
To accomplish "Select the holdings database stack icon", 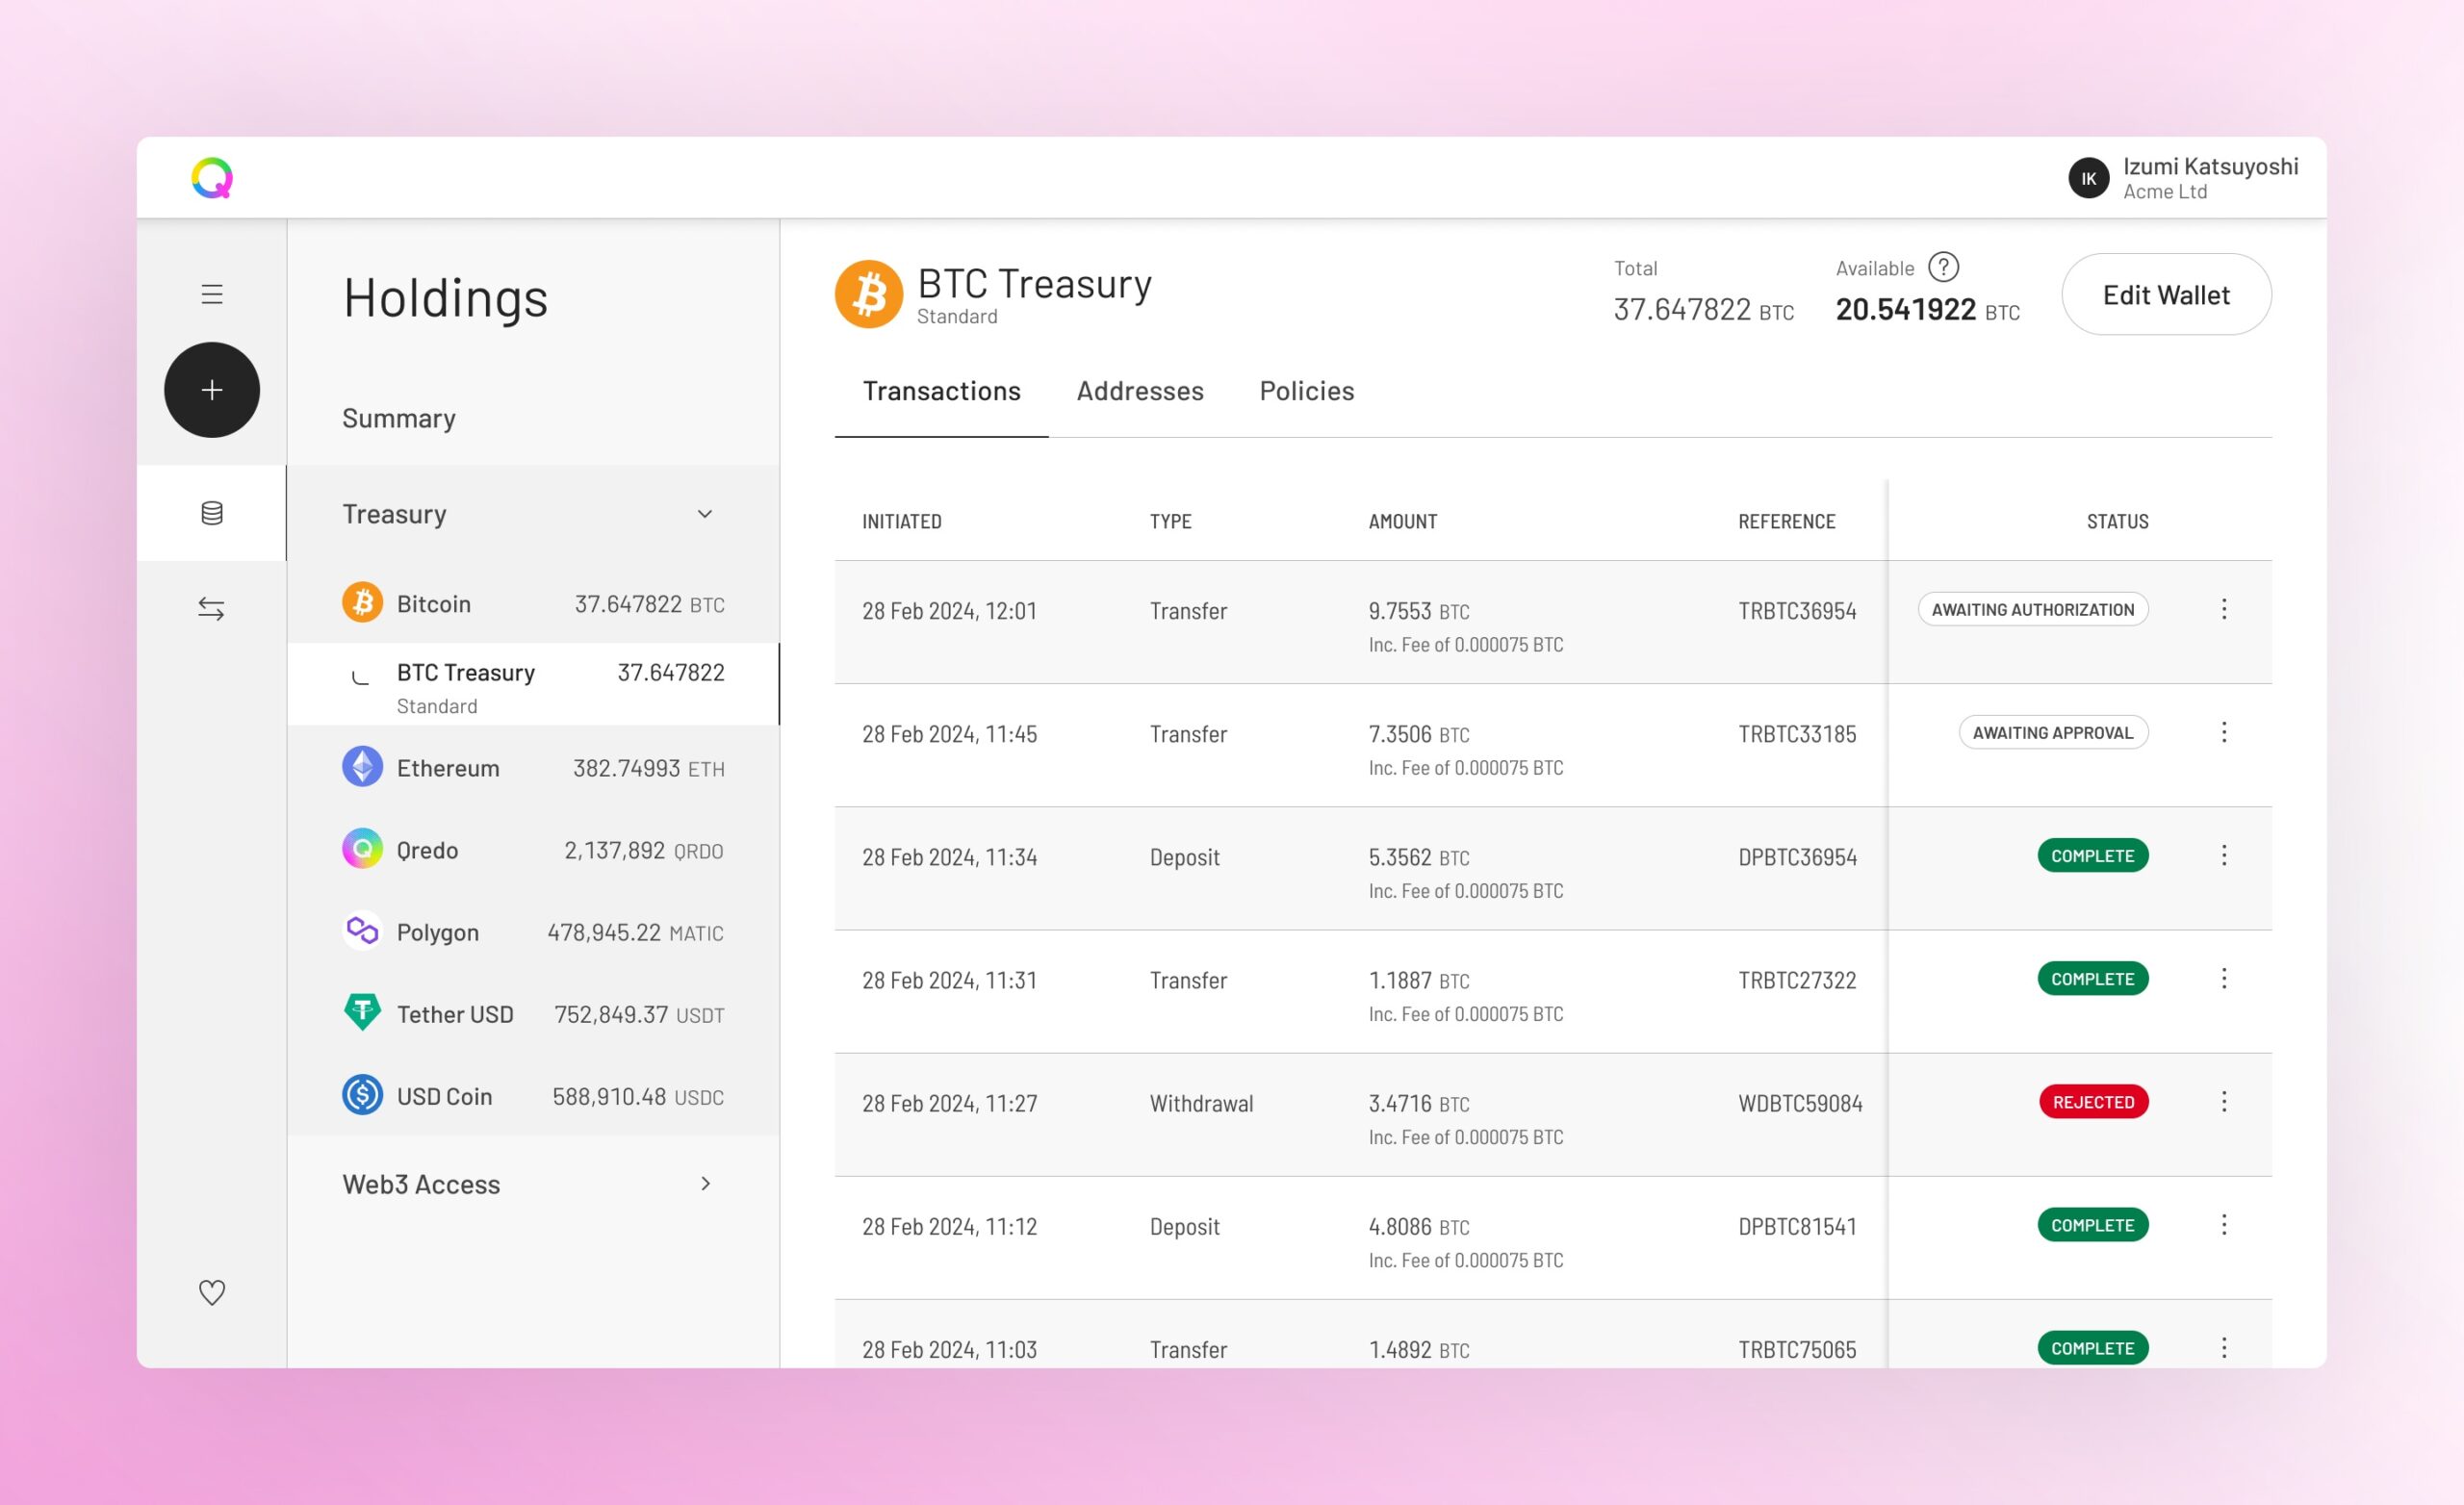I will click(211, 513).
